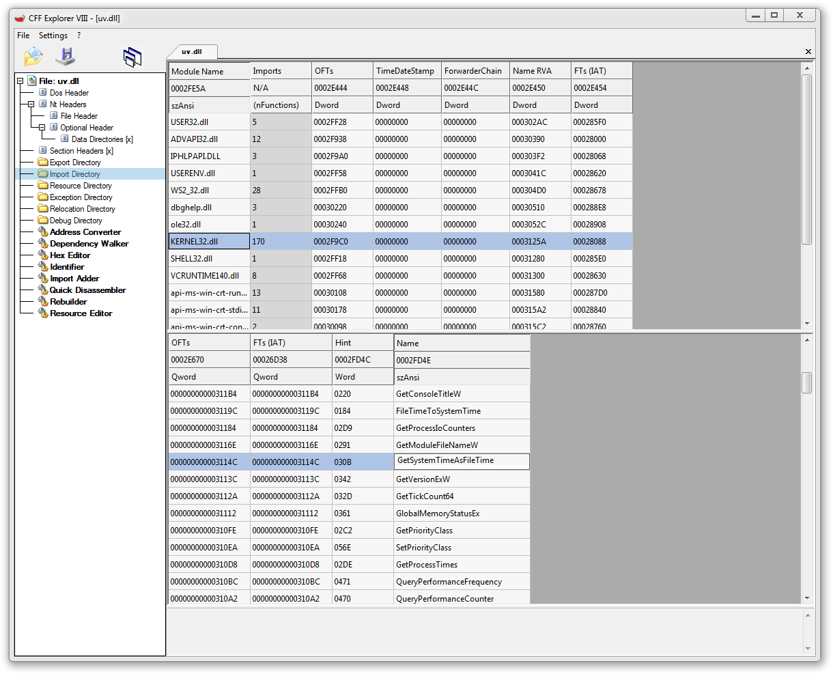833x674 pixels.
Task: Select the dbghelp.dll module row
Action: click(x=400, y=208)
